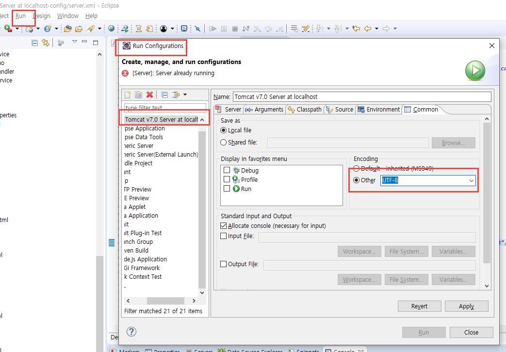Switch to the Server tab

tap(229, 110)
